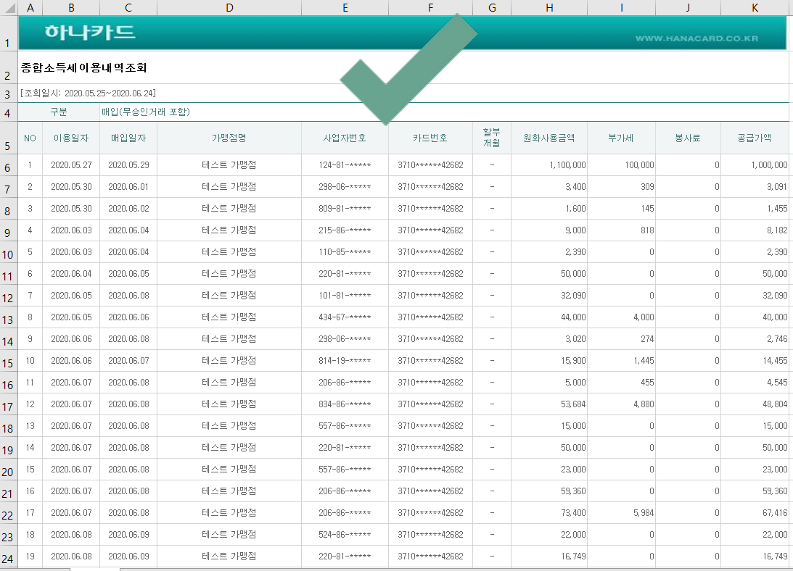This screenshot has width=793, height=571.
Task: Select purchase date 2020.06.05
Action: coord(128,274)
